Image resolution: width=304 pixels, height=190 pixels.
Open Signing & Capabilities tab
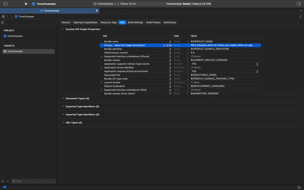click(x=85, y=23)
